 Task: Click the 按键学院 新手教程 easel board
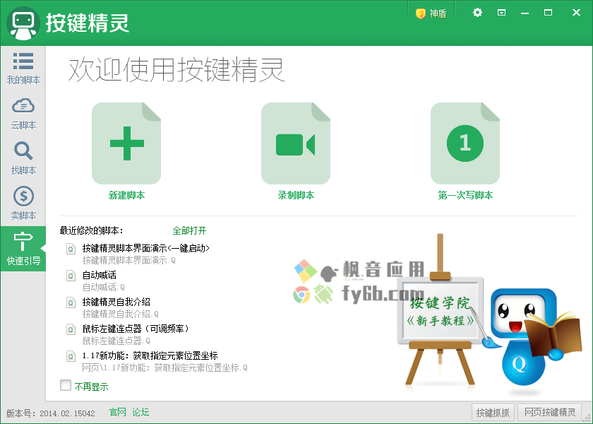point(441,312)
